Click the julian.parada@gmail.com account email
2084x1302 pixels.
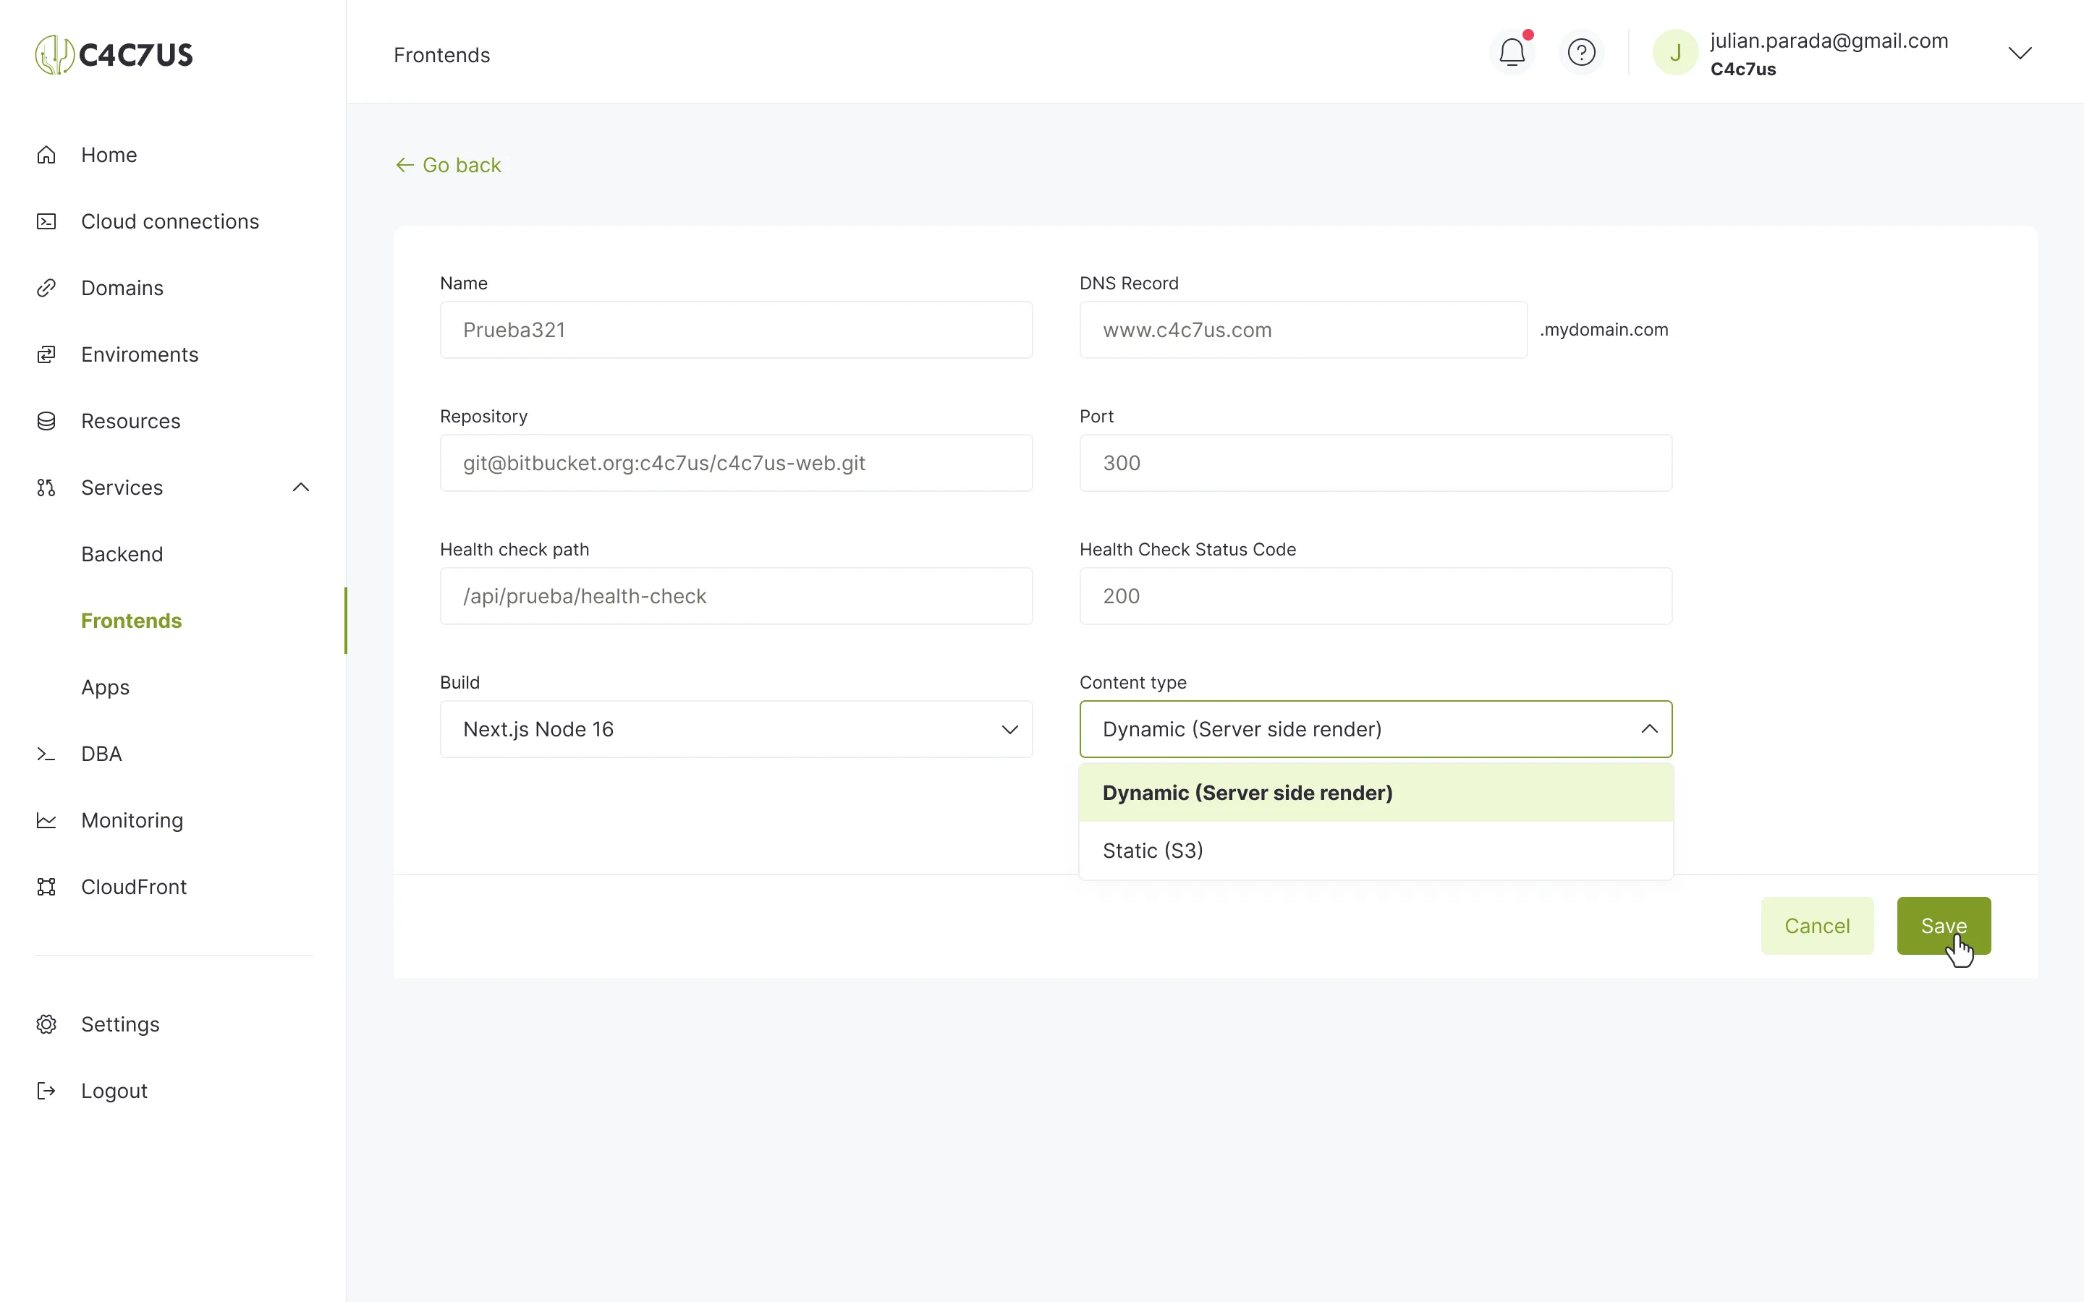click(1829, 41)
